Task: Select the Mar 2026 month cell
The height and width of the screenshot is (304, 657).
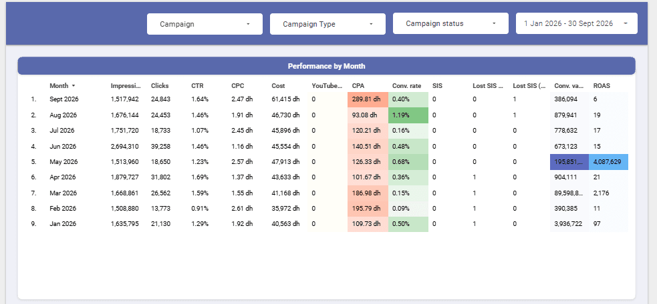Action: 63,193
